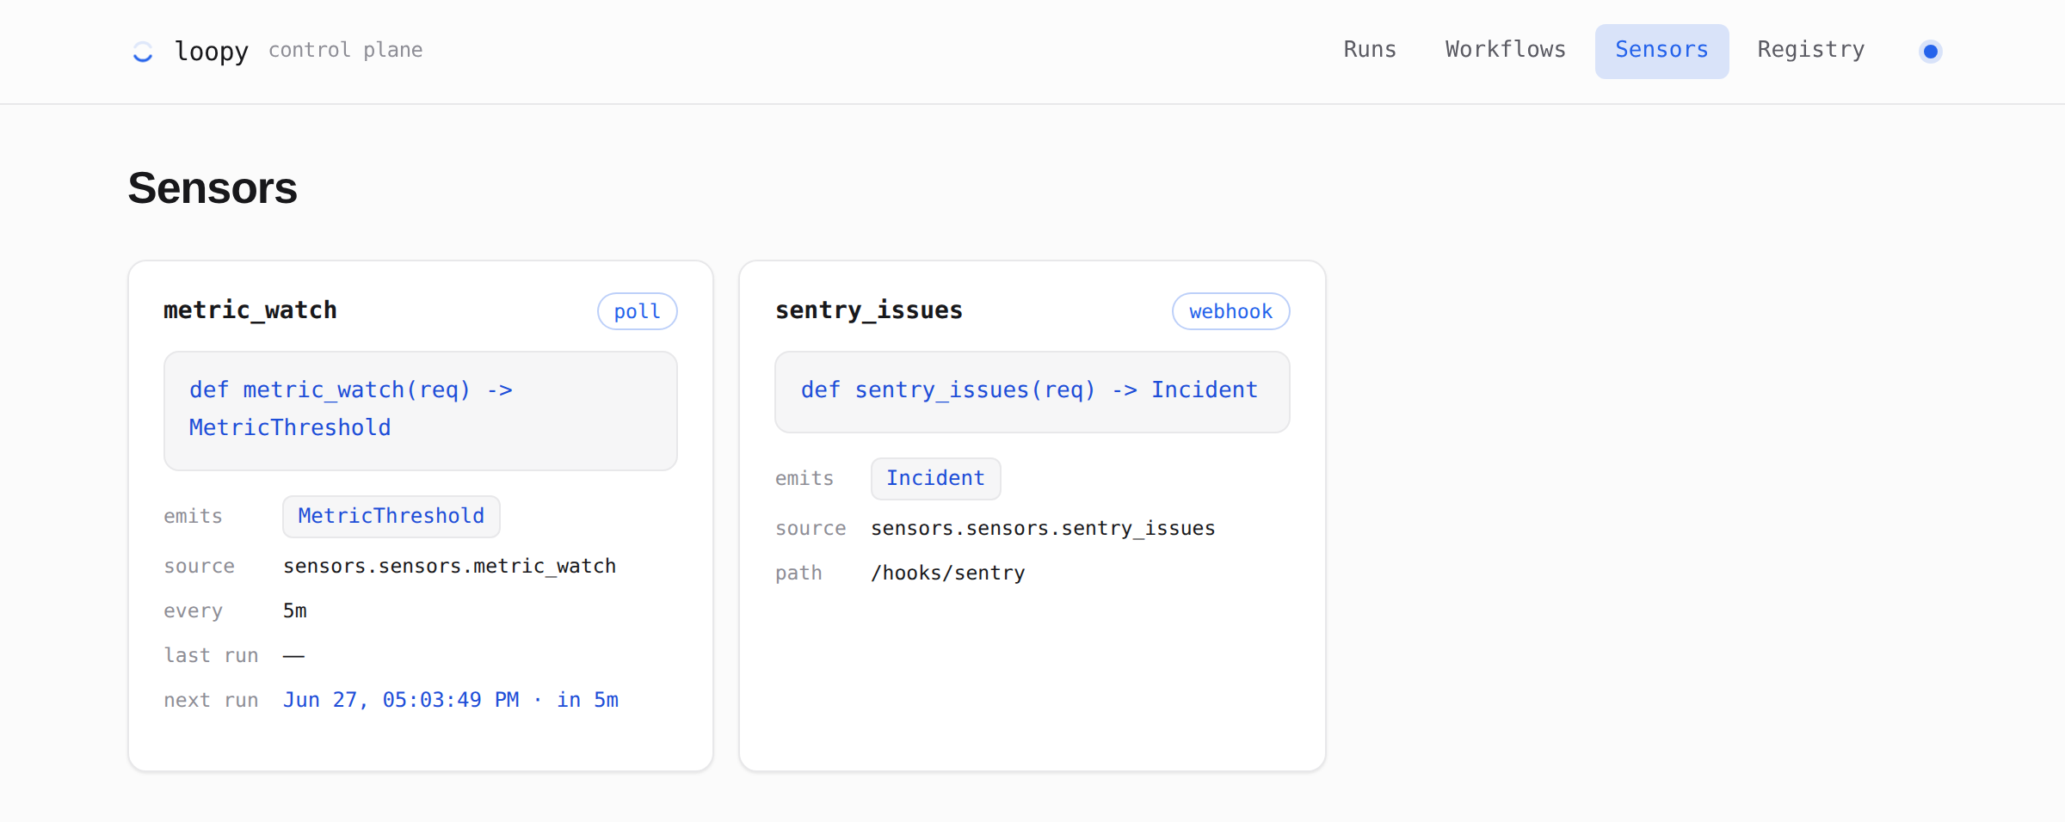Click the 'emits' label in sentry_issues card
This screenshot has height=822, width=2065.
pyautogui.click(x=804, y=478)
